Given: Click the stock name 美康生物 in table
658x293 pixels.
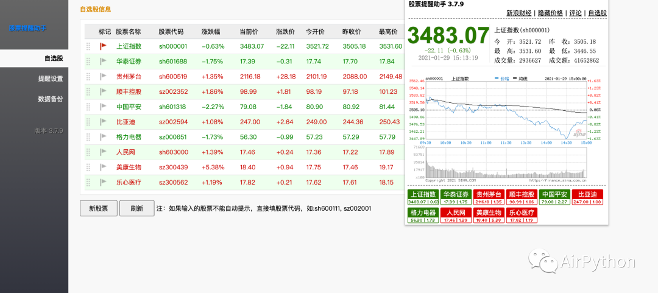Looking at the screenshot, I should pyautogui.click(x=129, y=167).
